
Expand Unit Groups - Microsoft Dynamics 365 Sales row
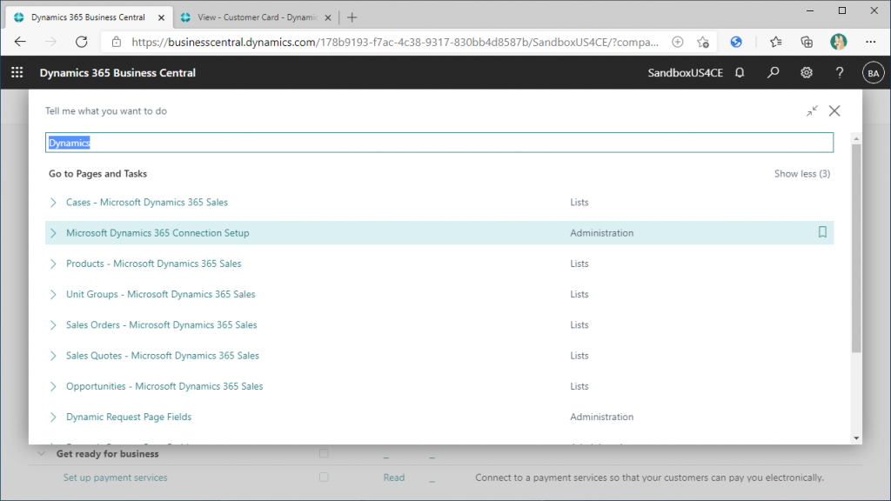(x=53, y=294)
